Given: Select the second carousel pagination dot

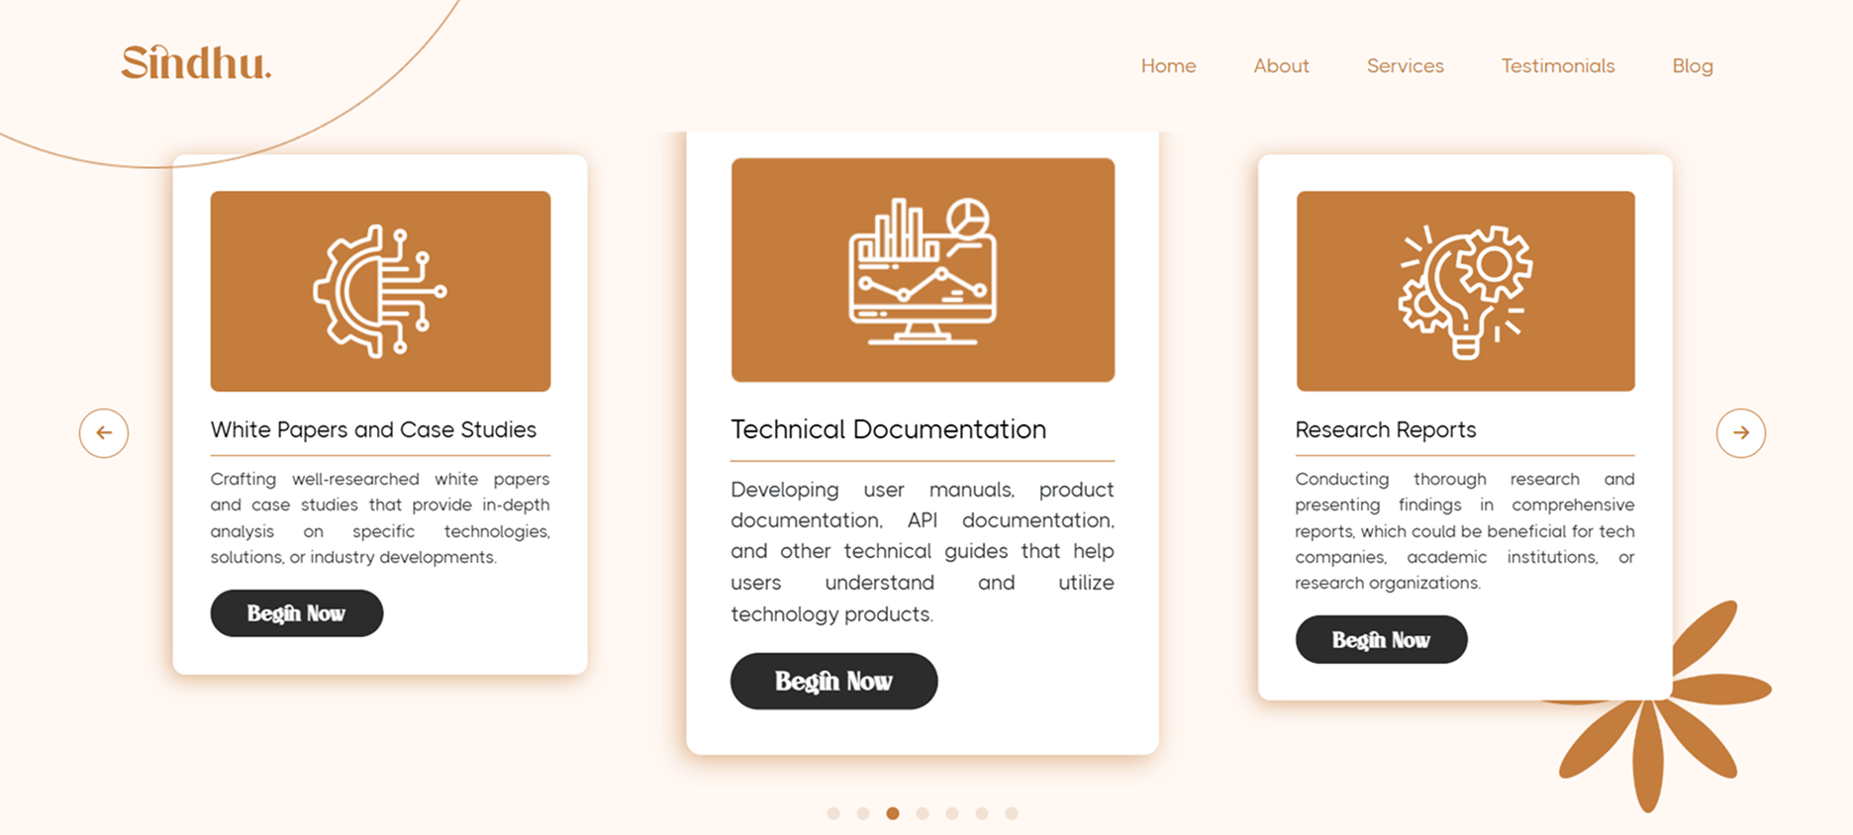Looking at the screenshot, I should [863, 813].
